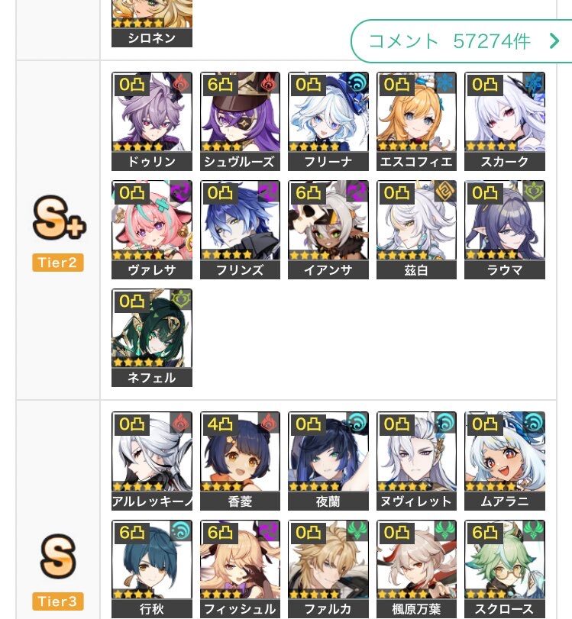Expand comments via the arrow chevron
572x619 pixels.
(x=555, y=40)
